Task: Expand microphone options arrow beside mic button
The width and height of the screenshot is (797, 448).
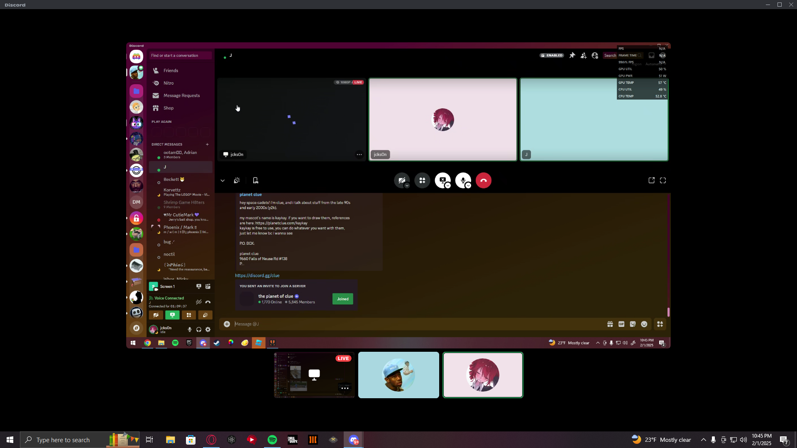Action: pyautogui.click(x=468, y=185)
